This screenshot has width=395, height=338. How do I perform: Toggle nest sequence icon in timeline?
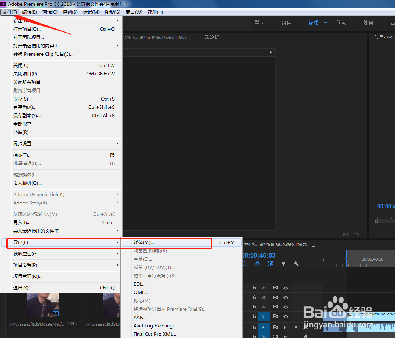[x=245, y=264]
